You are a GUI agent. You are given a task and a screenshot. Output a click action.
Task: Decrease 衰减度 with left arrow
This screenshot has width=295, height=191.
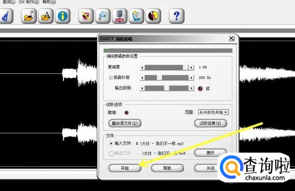tap(142, 68)
